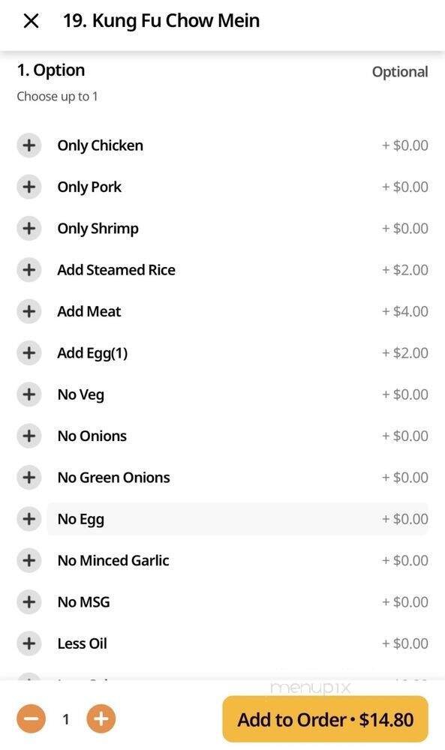Tap the plus icon next to Only Shrimp
The height and width of the screenshot is (750, 445).
click(x=29, y=227)
